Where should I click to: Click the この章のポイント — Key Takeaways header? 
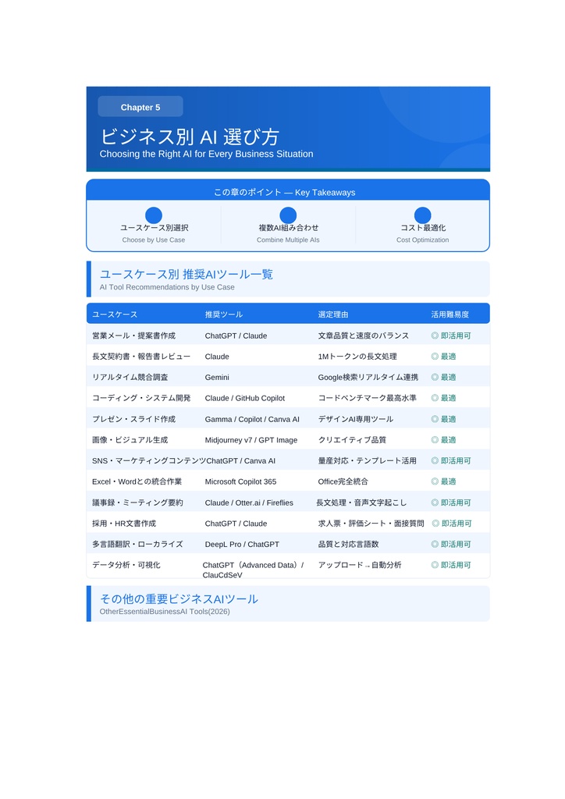[284, 192]
